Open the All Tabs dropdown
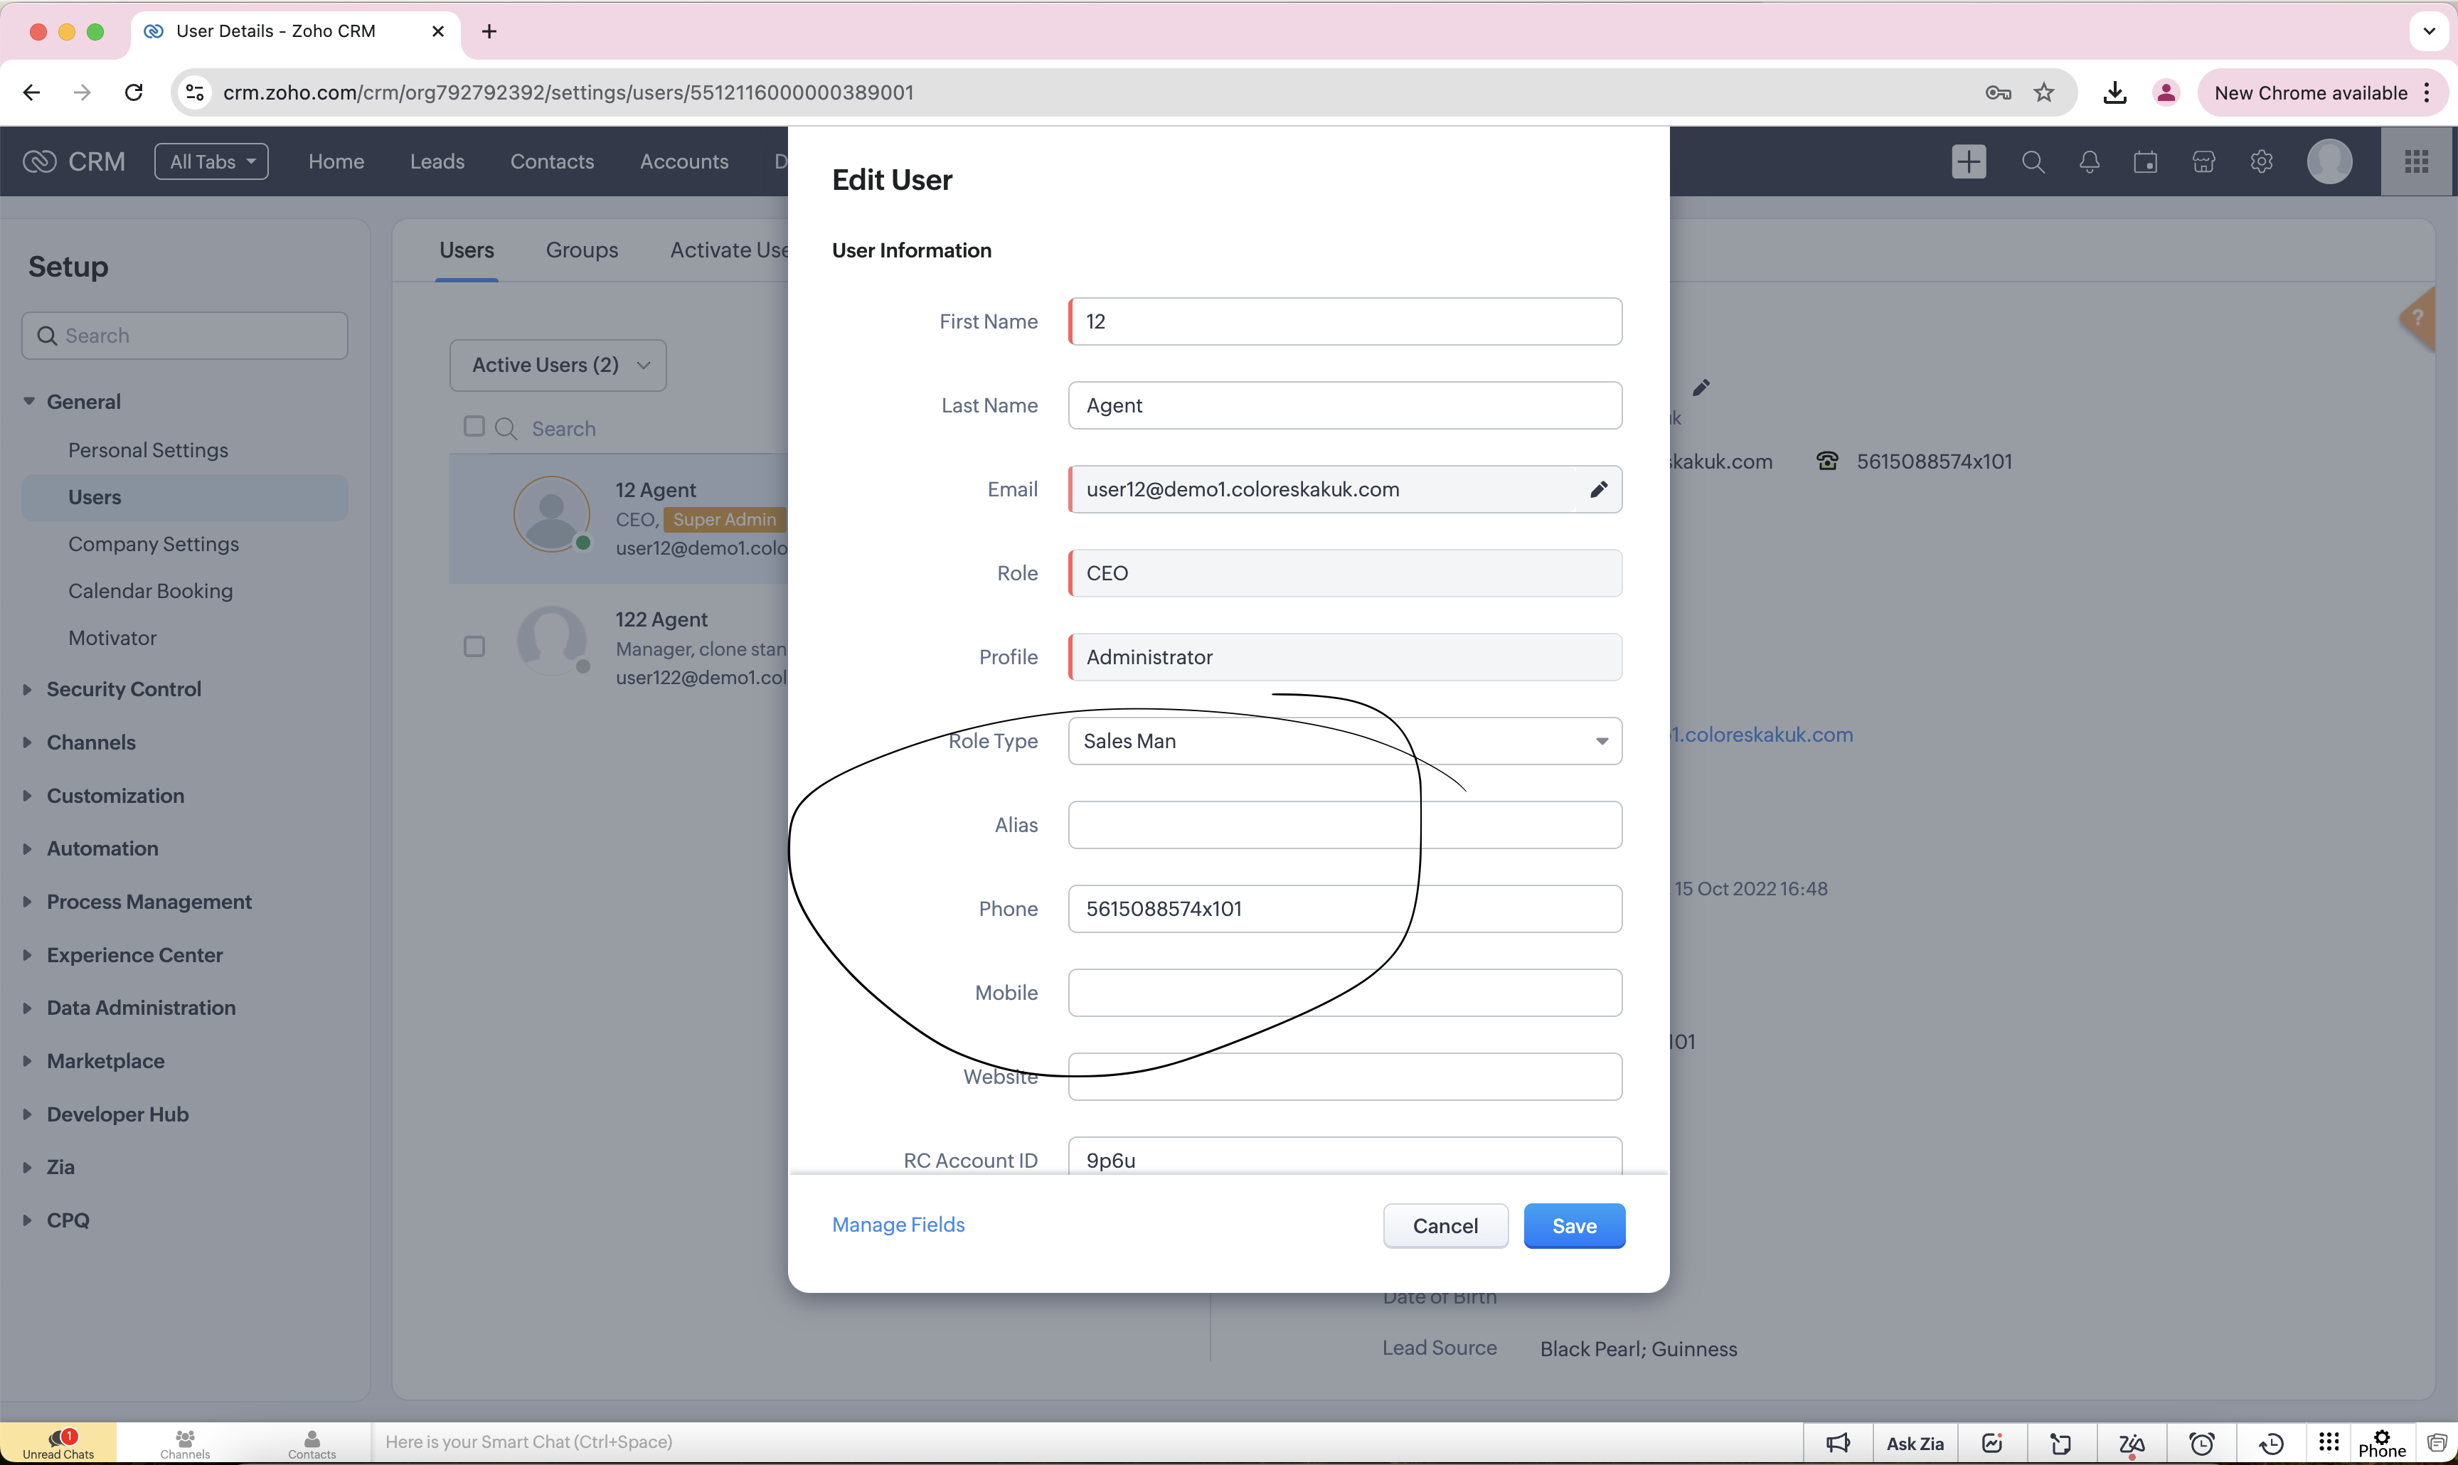Image resolution: width=2458 pixels, height=1465 pixels. (x=211, y=162)
